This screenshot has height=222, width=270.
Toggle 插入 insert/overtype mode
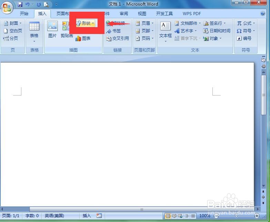pos(87,216)
